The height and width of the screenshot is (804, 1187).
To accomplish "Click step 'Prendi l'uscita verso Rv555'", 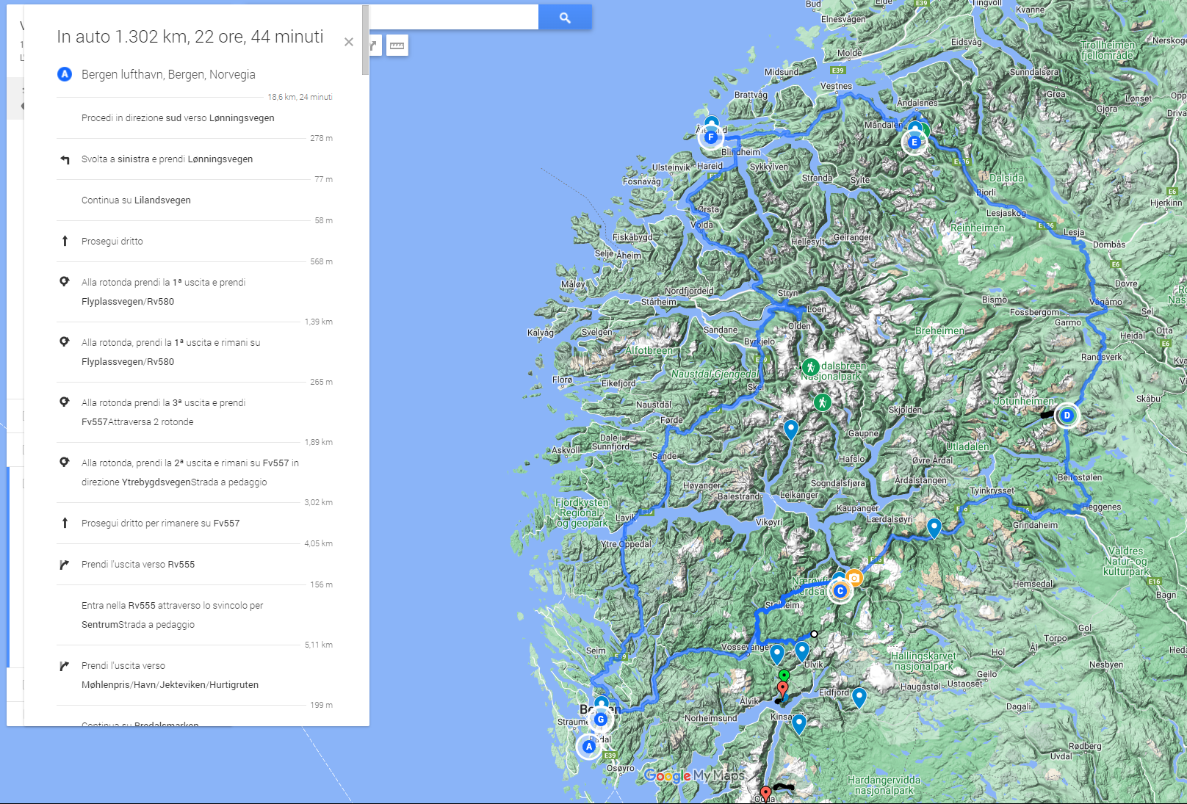I will point(138,564).
